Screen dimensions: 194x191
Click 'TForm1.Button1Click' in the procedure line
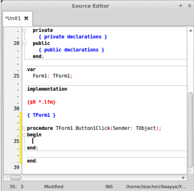coord(83,128)
